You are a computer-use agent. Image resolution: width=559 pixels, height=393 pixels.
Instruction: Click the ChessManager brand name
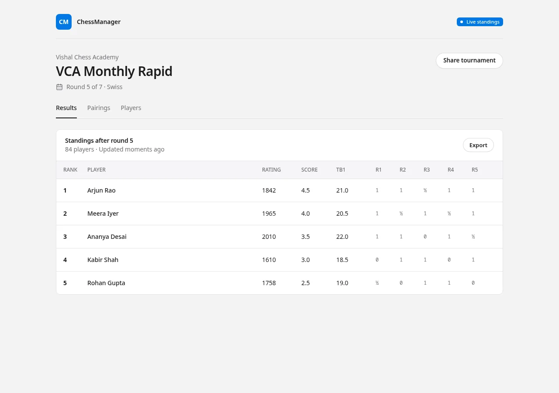99,22
